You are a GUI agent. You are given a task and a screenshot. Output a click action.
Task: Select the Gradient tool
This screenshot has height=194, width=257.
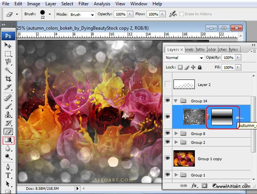[x=8, y=140]
